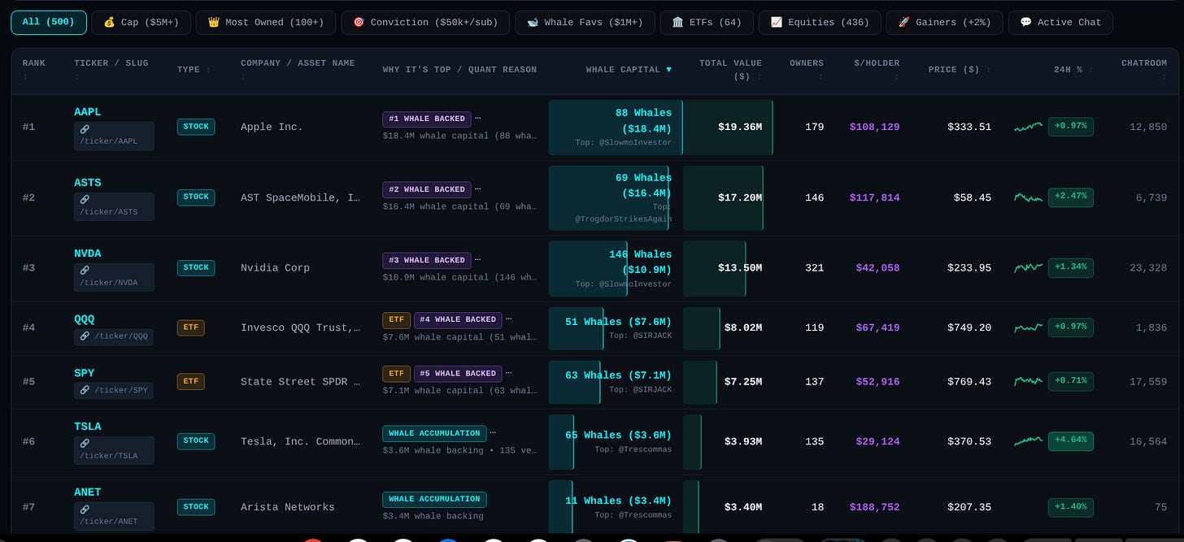Open the TSLA ticker link
Screen dimensions: 1184x542
88,426
